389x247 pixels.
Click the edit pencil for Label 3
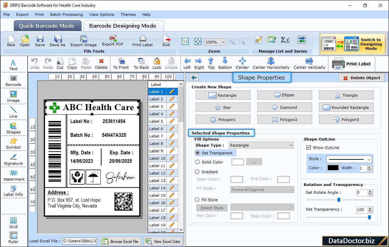pyautogui.click(x=172, y=106)
